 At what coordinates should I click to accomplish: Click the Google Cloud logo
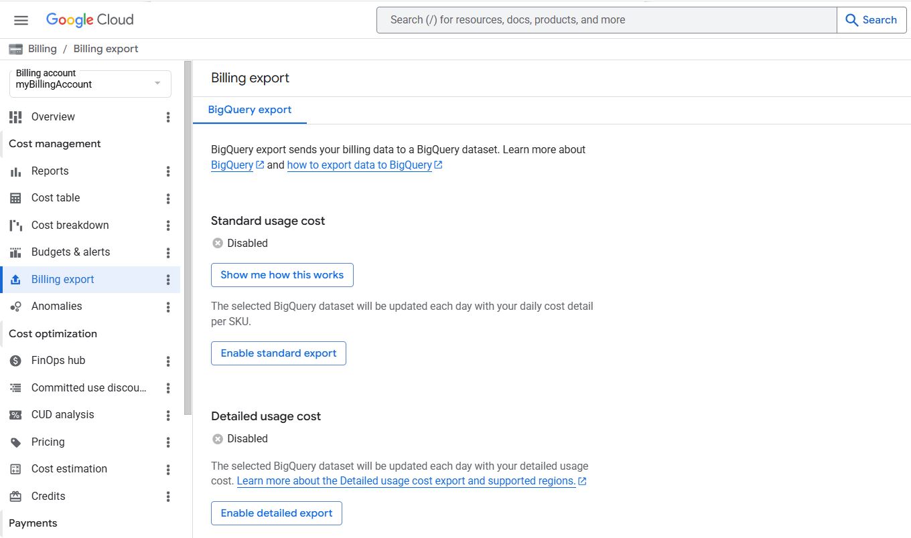click(x=90, y=20)
